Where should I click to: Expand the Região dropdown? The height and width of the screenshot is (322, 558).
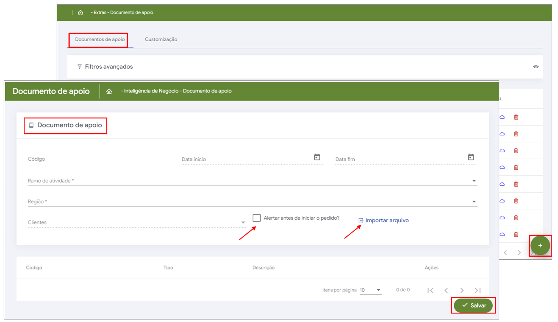474,202
